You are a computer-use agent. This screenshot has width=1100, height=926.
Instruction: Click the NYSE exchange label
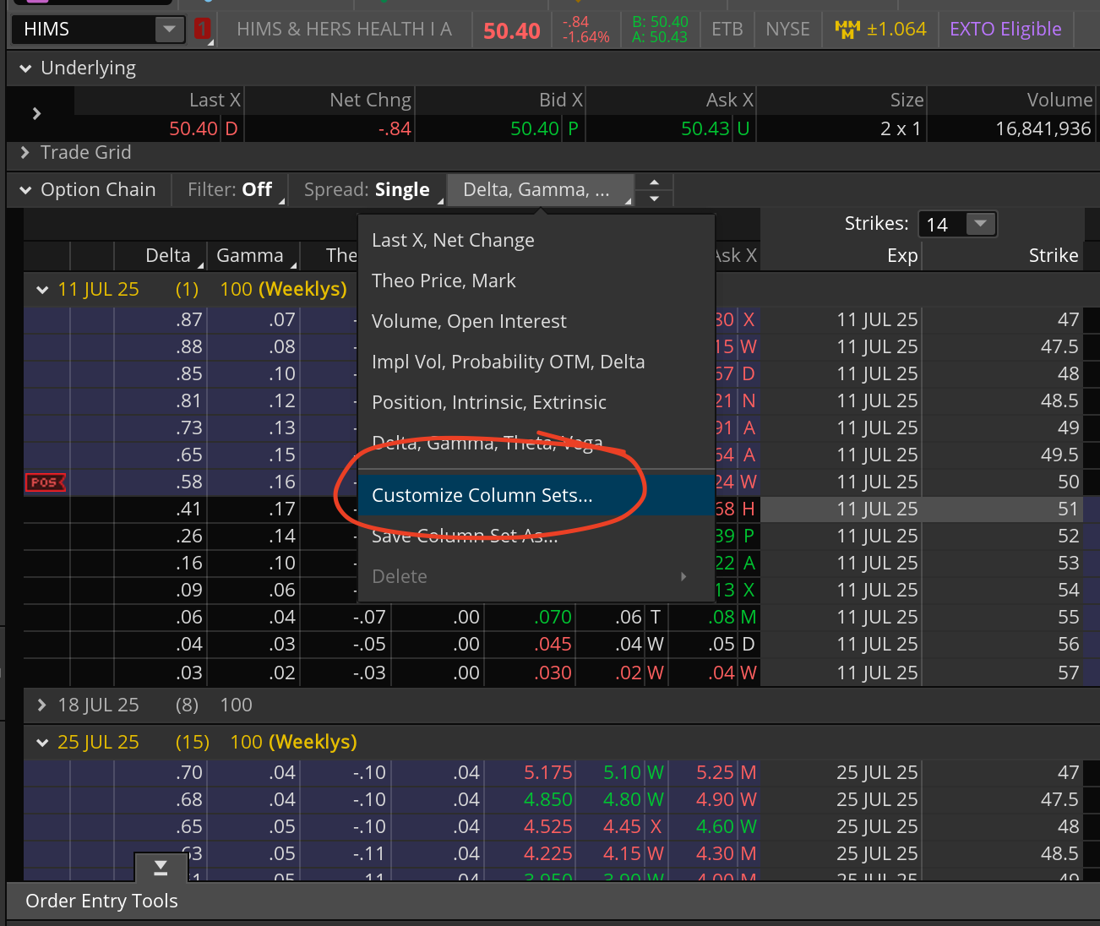(x=787, y=29)
